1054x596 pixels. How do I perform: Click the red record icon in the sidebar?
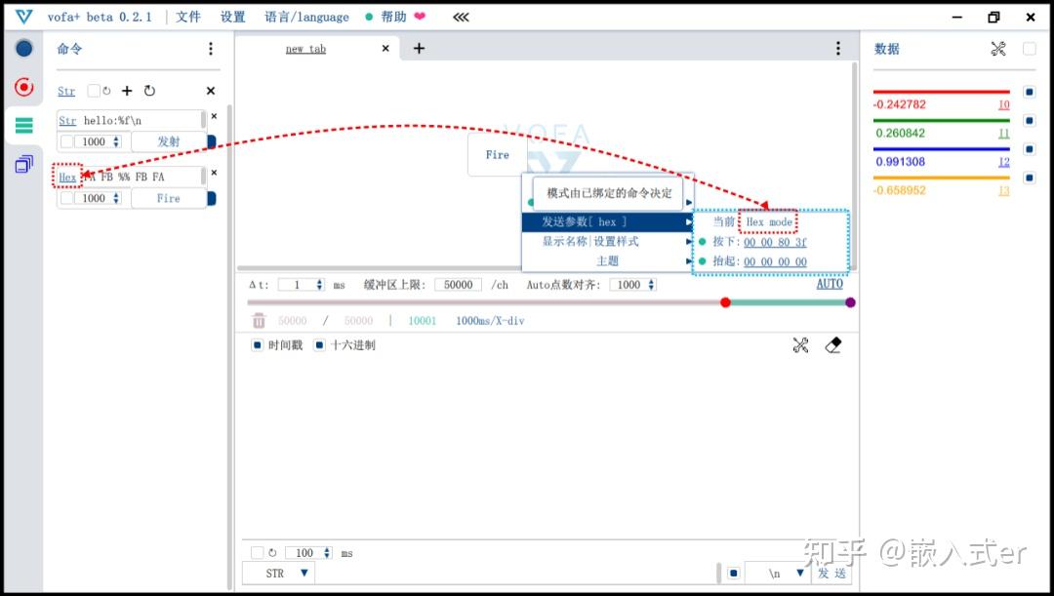(x=23, y=86)
